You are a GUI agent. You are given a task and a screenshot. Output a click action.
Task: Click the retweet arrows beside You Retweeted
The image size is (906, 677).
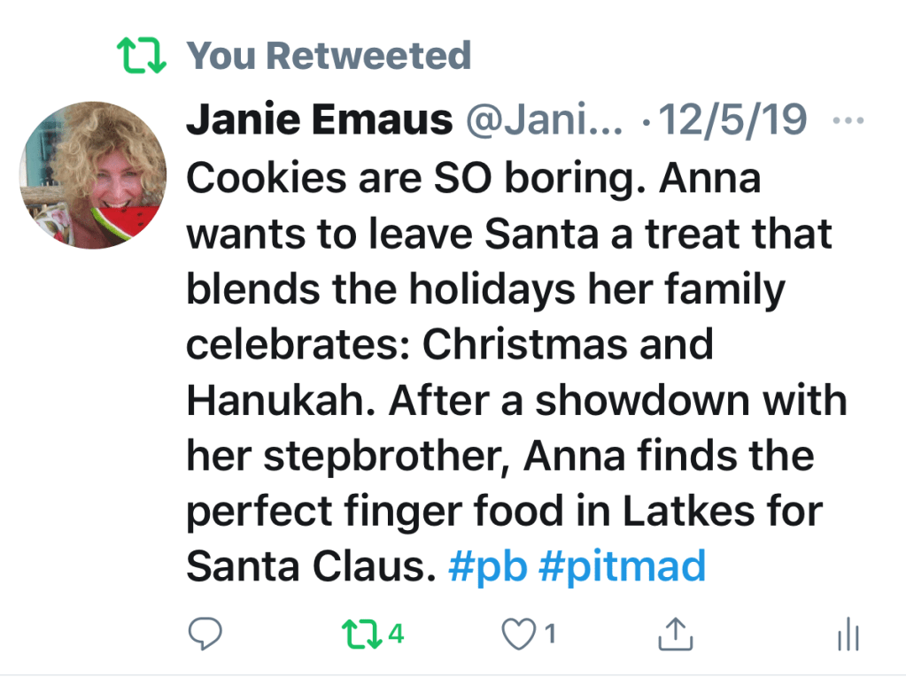(x=142, y=57)
